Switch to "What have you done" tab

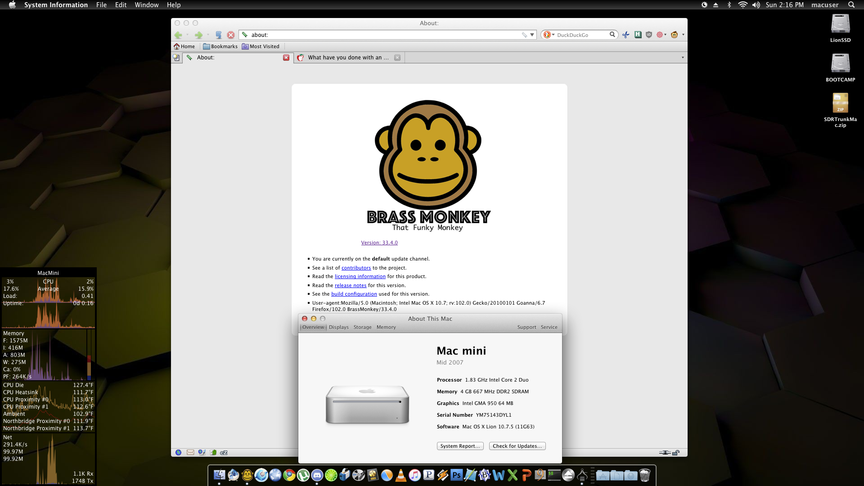point(347,58)
